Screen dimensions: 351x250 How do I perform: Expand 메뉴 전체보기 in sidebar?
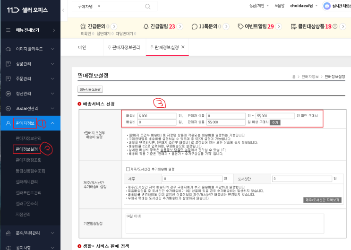54,30
